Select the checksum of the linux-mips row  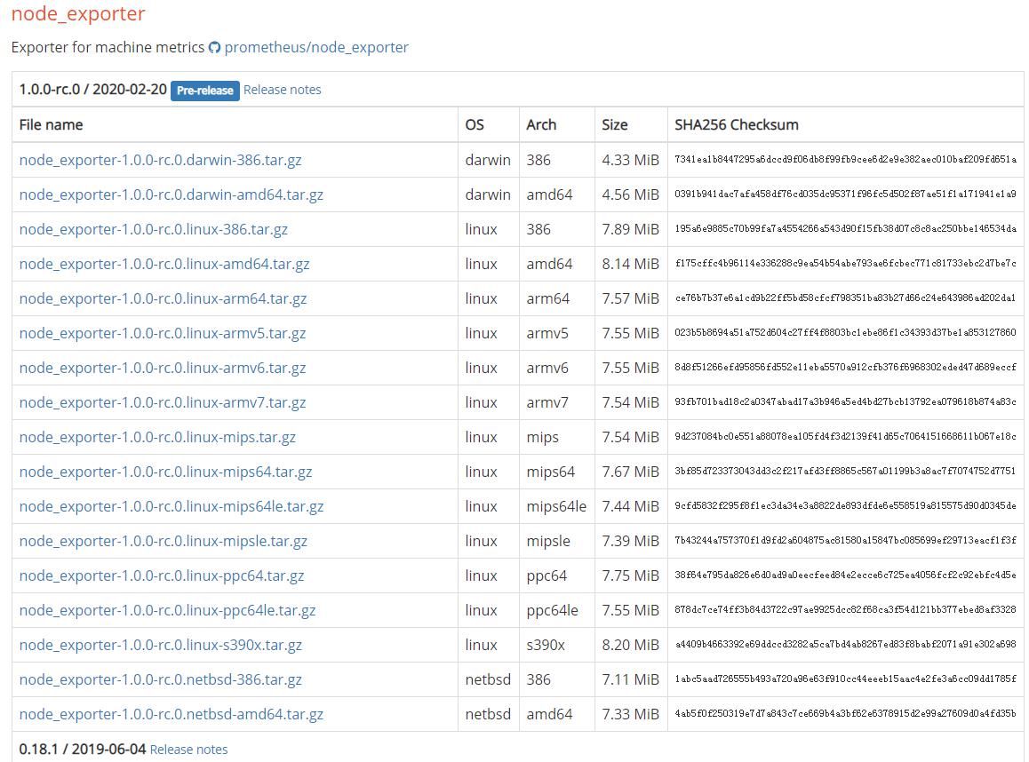coord(845,437)
